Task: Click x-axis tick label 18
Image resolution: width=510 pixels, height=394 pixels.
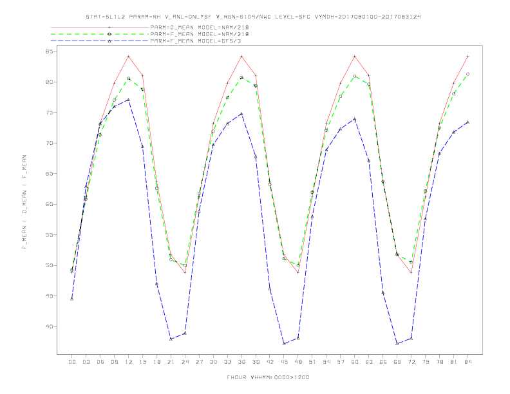Action: (156, 362)
